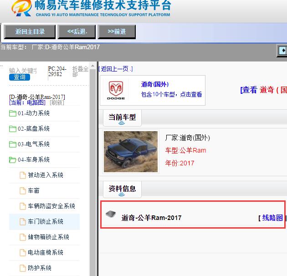
Task: Open the 储物箱锁止系统 entry
Action: tap(48, 237)
